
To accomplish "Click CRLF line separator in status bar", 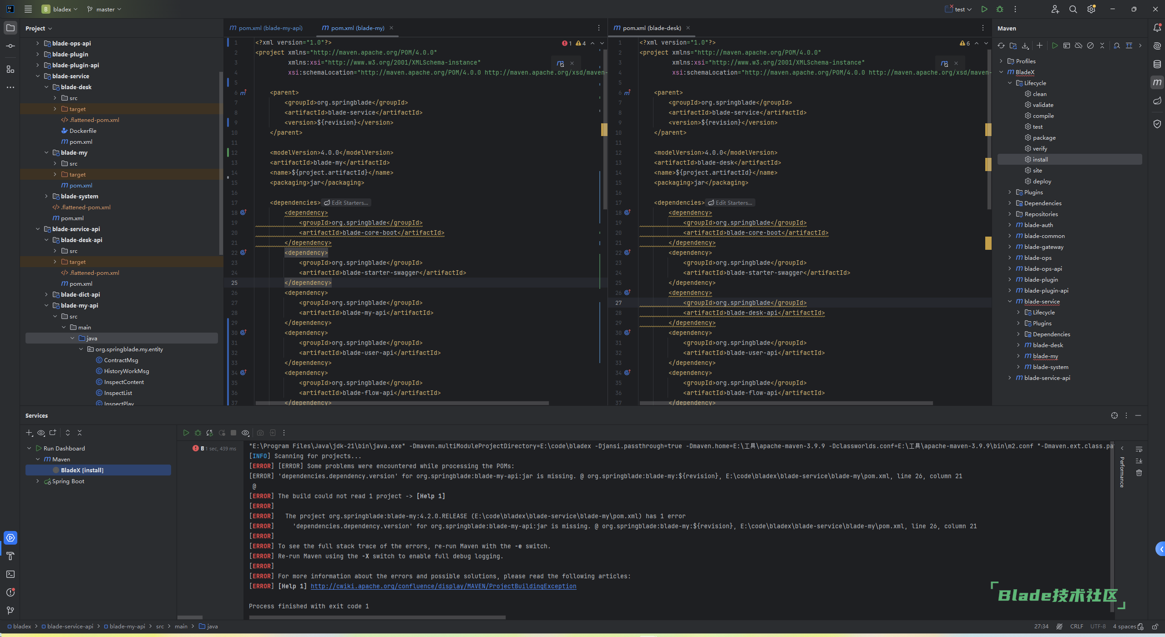I will pyautogui.click(x=1076, y=627).
